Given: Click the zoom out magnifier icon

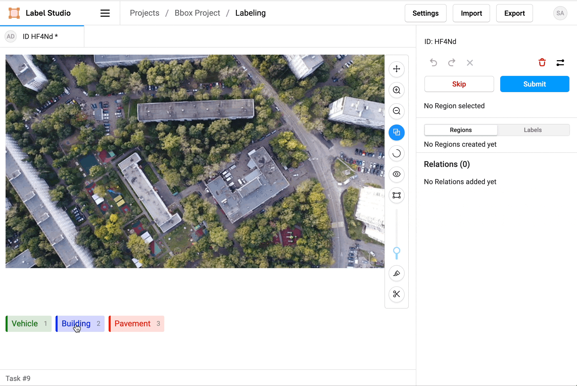Looking at the screenshot, I should pos(396,111).
